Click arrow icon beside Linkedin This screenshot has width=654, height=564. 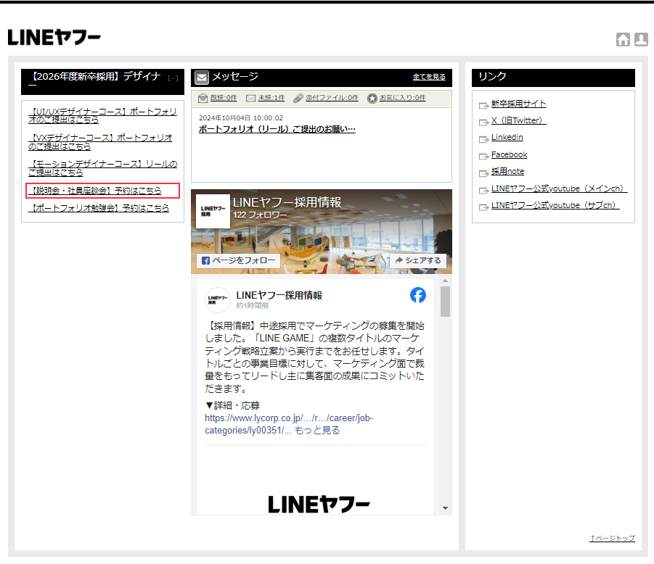click(x=483, y=139)
